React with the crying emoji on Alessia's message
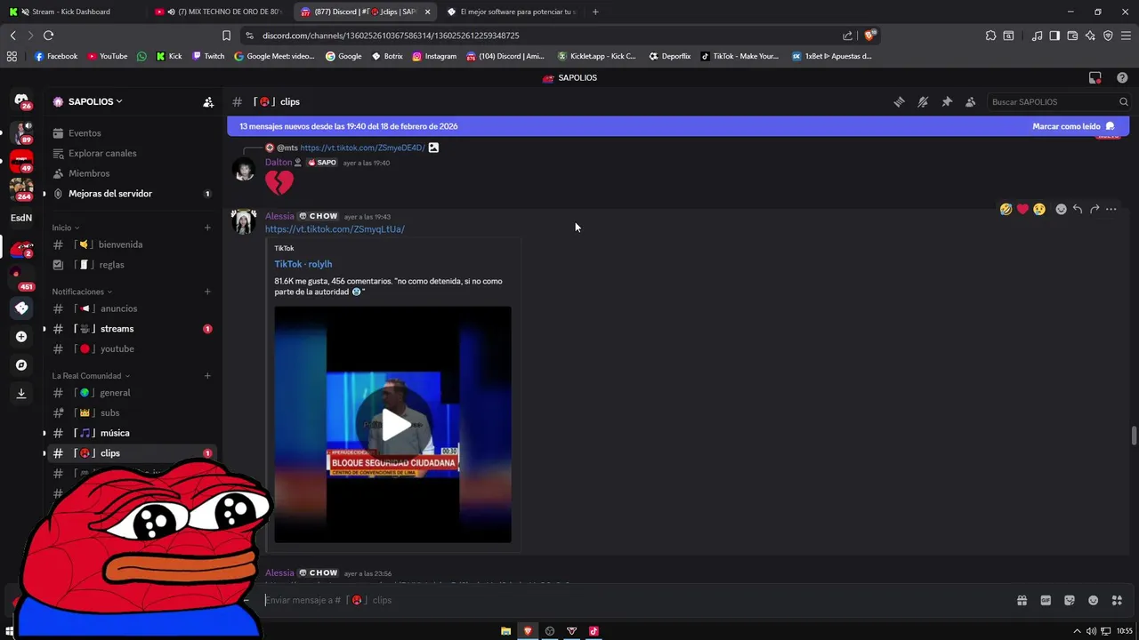The height and width of the screenshot is (640, 1139). coord(1038,210)
